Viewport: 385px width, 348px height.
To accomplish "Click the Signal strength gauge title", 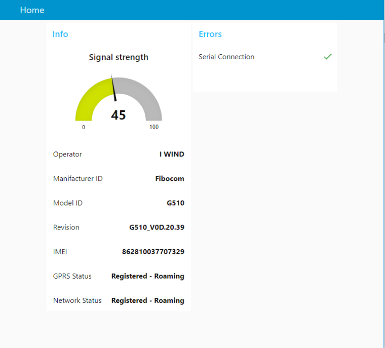I will click(119, 57).
